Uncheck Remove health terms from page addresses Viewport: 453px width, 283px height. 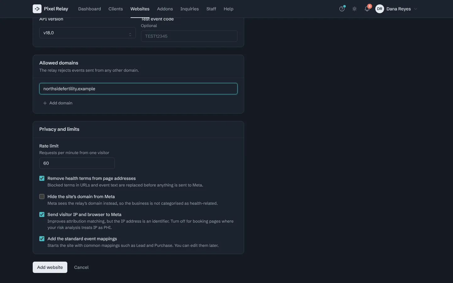42,178
